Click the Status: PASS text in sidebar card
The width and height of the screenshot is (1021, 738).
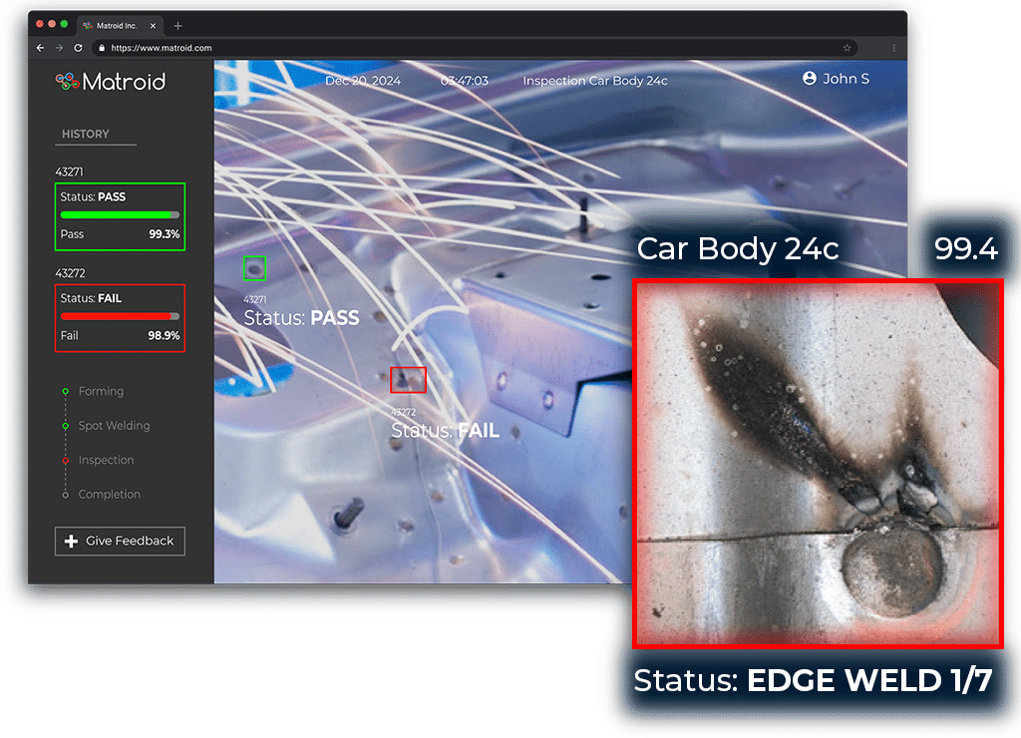coord(93,196)
